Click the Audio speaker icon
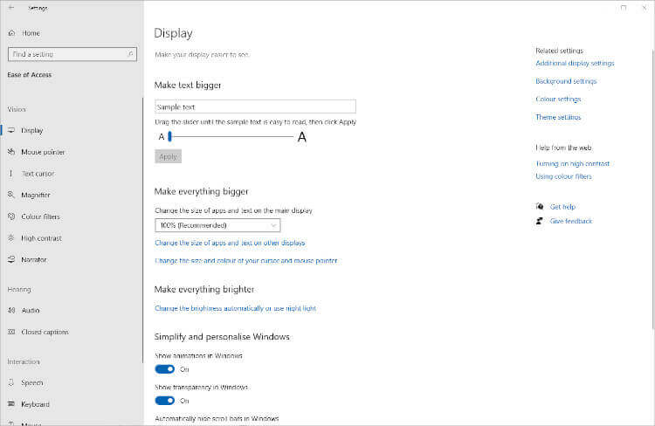The width and height of the screenshot is (655, 426). pyautogui.click(x=11, y=310)
